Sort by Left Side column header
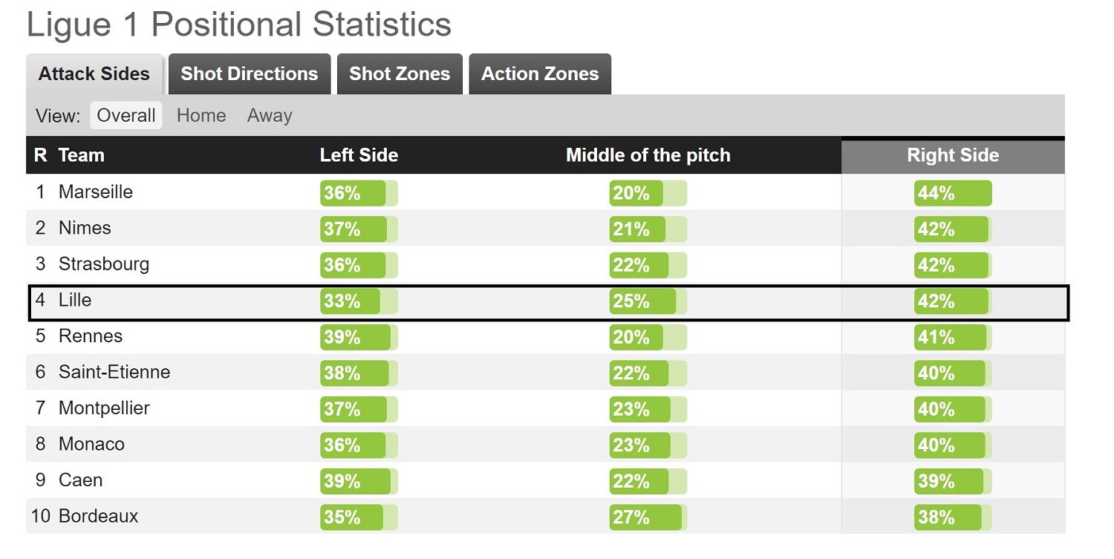Viewport: 1114px width, 559px height. point(359,155)
